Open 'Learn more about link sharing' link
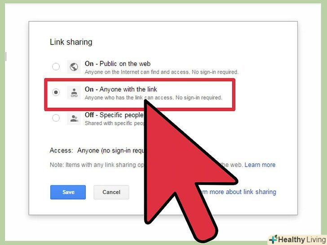Viewport: 327px width, 245px height. click(x=237, y=192)
